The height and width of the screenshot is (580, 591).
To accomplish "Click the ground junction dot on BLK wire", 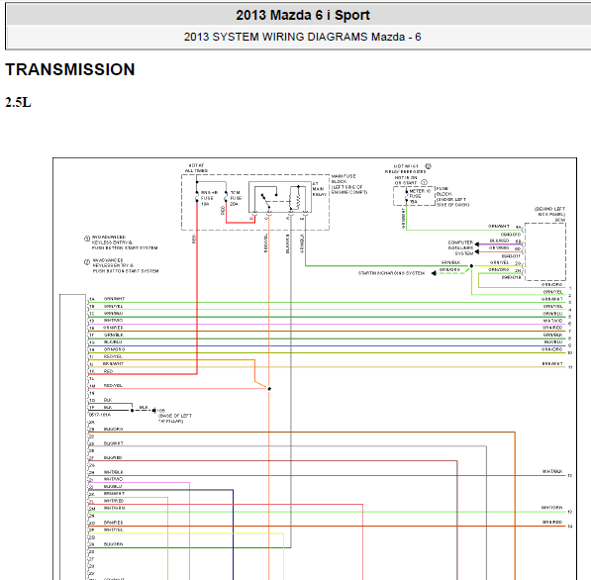I will click(132, 411).
